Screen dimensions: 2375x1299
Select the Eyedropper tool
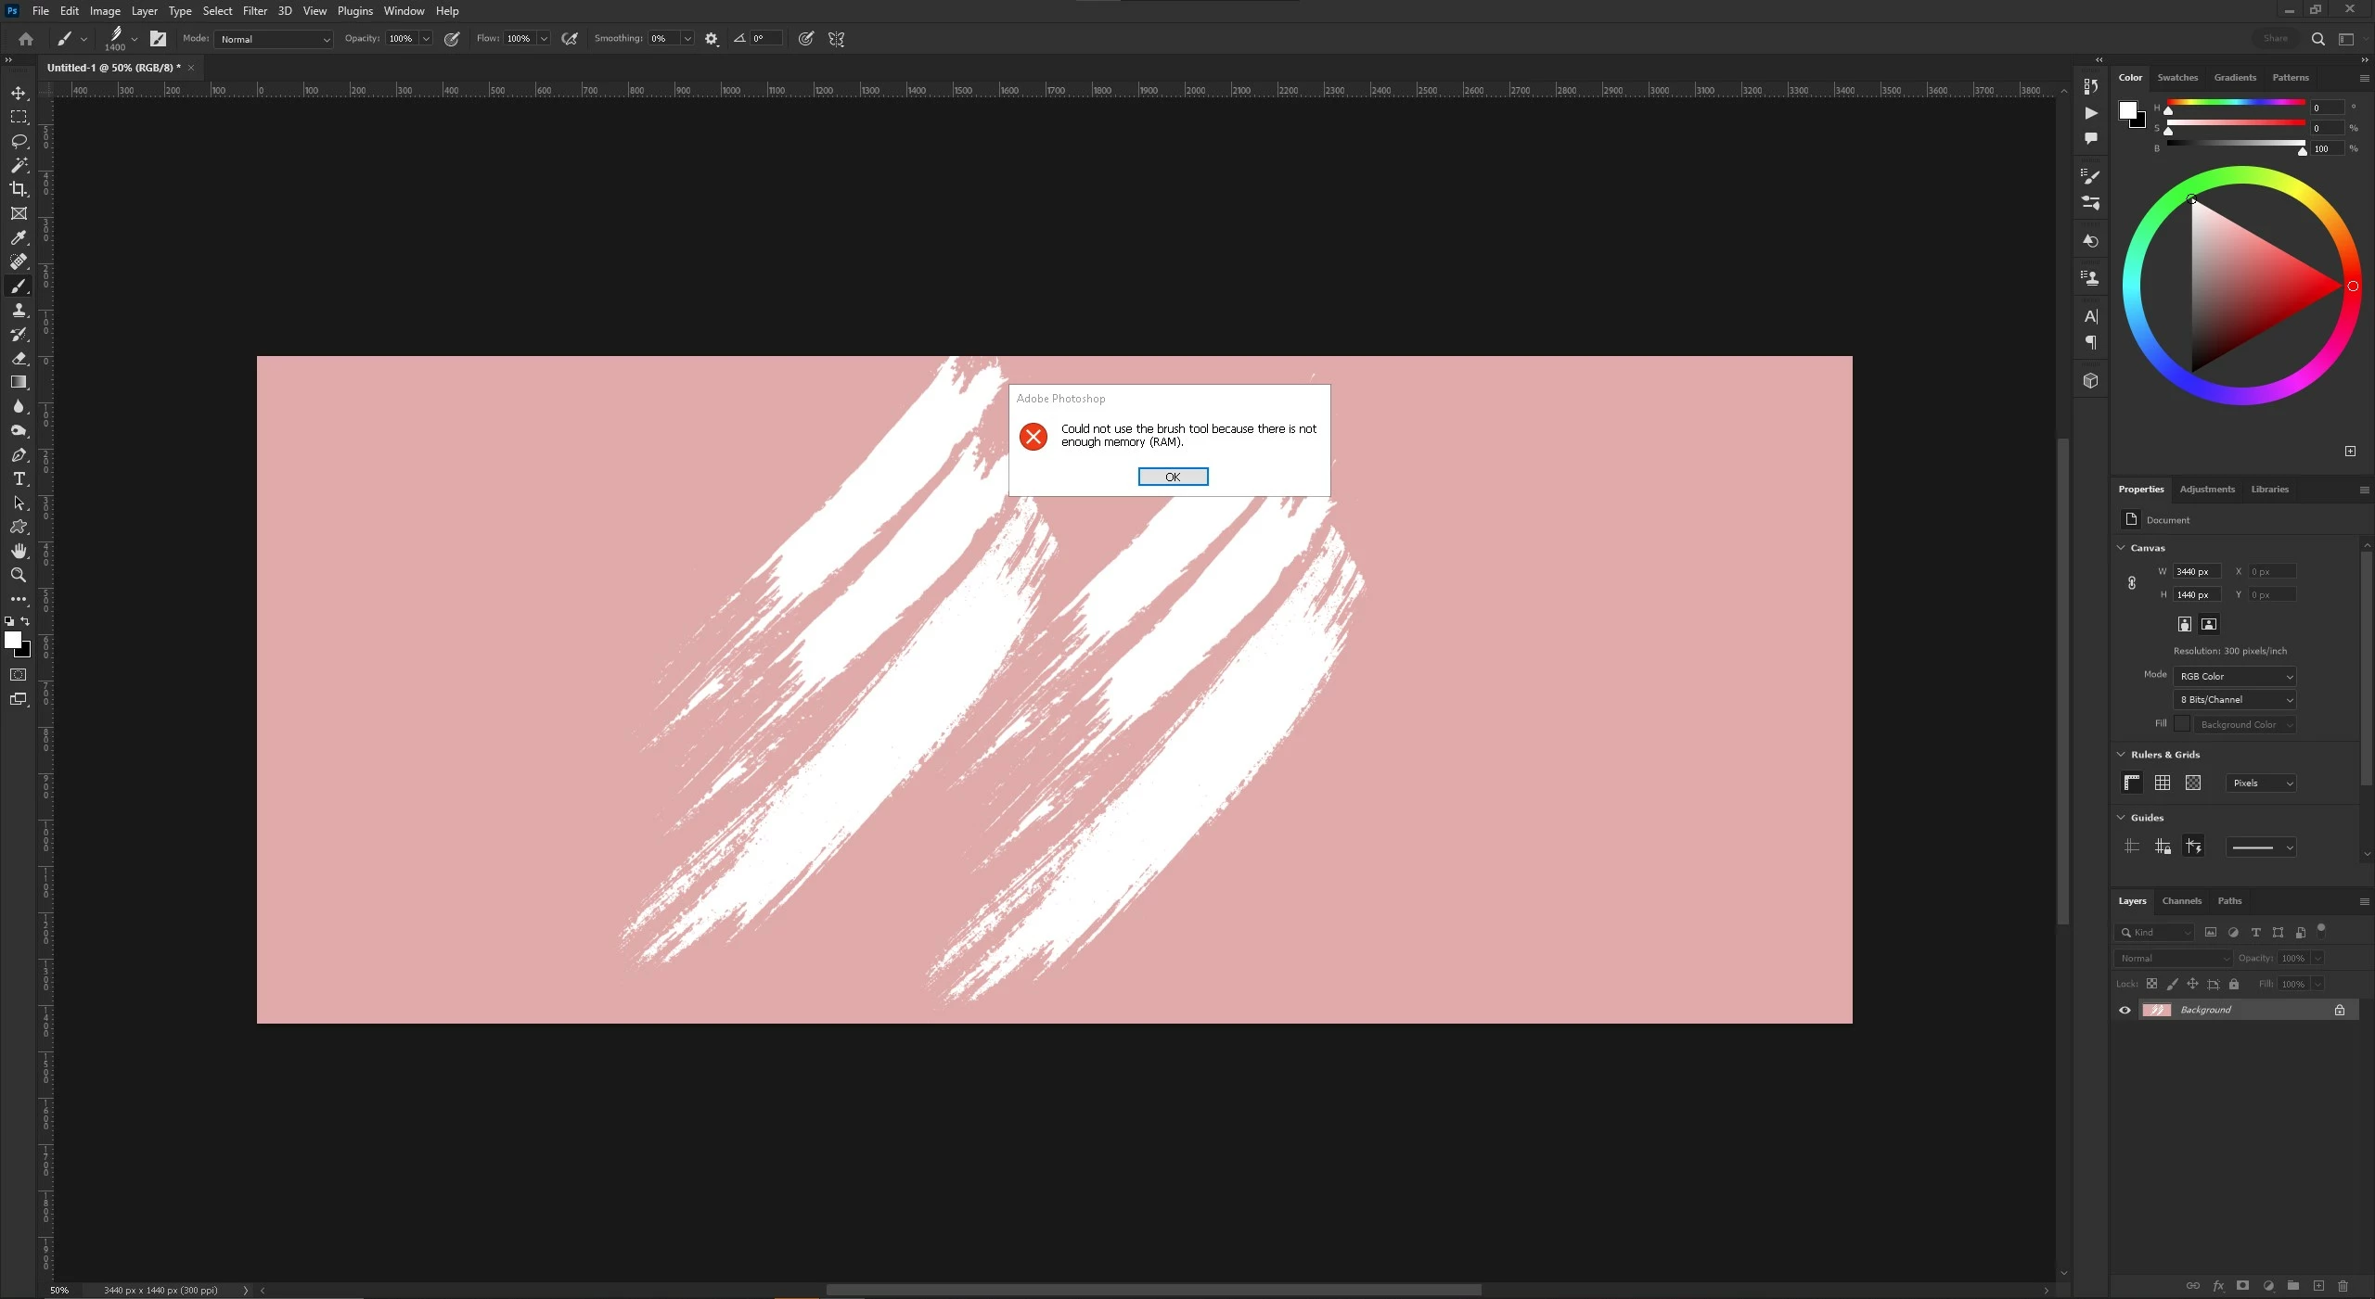[19, 237]
